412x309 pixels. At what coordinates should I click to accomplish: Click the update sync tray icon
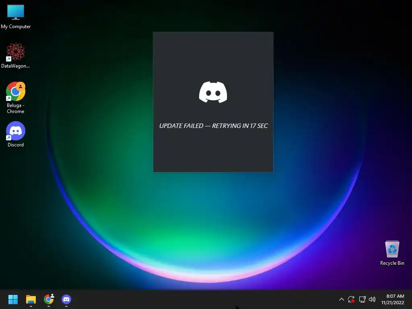click(x=351, y=299)
